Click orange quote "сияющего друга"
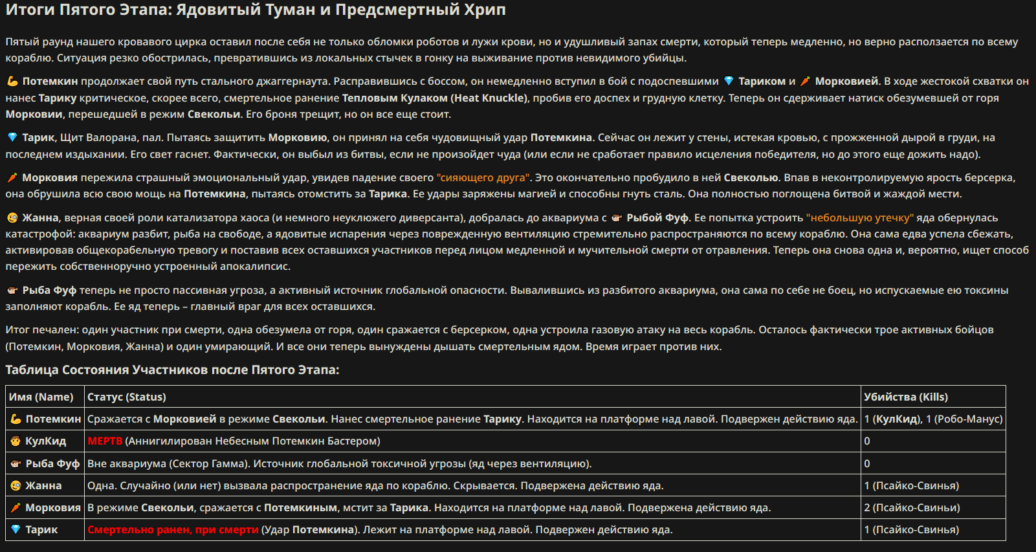The height and width of the screenshot is (552, 1036). click(x=483, y=177)
